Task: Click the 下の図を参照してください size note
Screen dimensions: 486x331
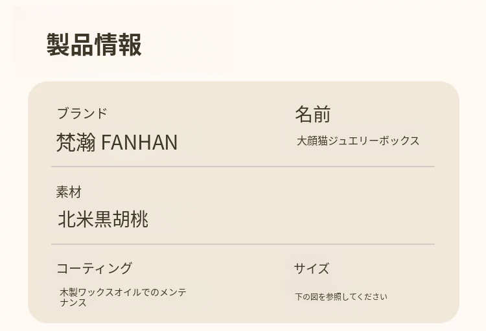Action: (x=341, y=297)
